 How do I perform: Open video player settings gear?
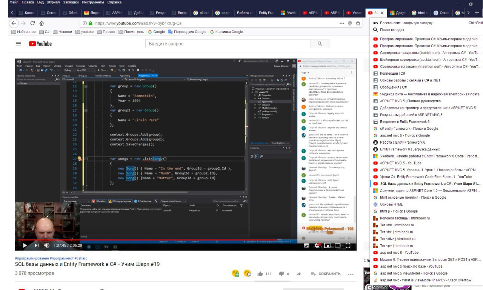coord(318,246)
